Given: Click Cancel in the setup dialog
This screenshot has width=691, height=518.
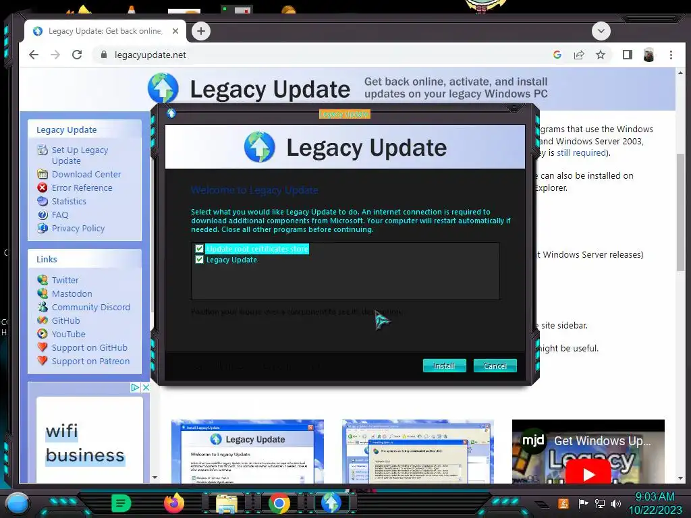Looking at the screenshot, I should [495, 366].
